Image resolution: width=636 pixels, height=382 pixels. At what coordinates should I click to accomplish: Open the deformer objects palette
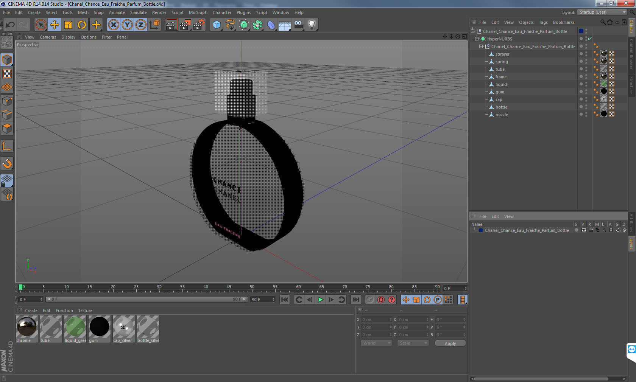pos(271,25)
